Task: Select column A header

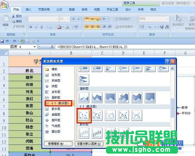Action: (29, 53)
